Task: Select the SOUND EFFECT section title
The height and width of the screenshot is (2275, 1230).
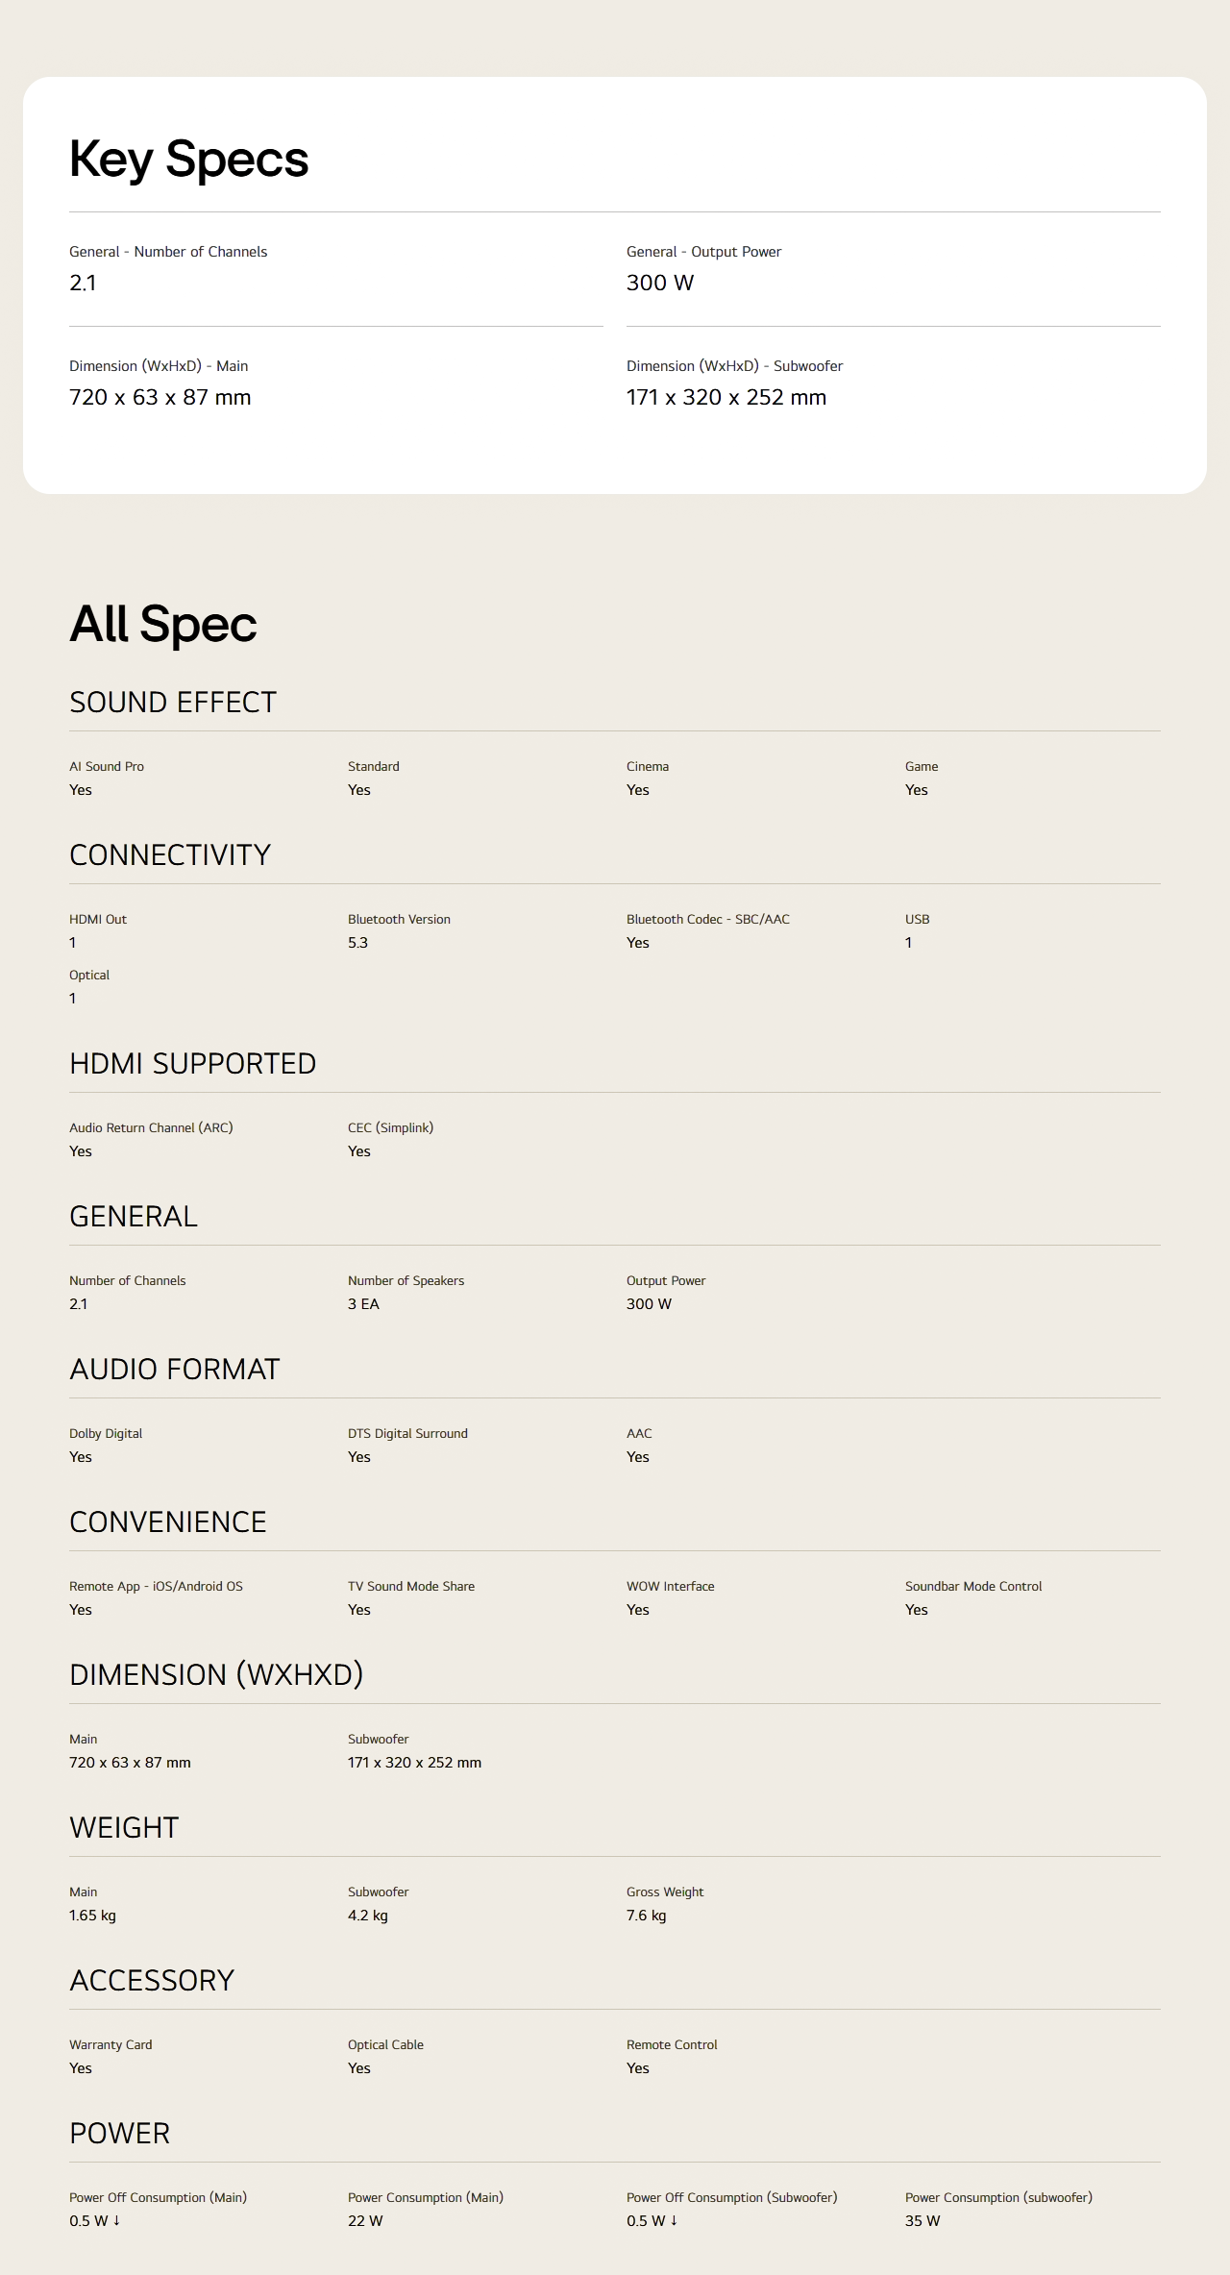Action: [x=173, y=703]
